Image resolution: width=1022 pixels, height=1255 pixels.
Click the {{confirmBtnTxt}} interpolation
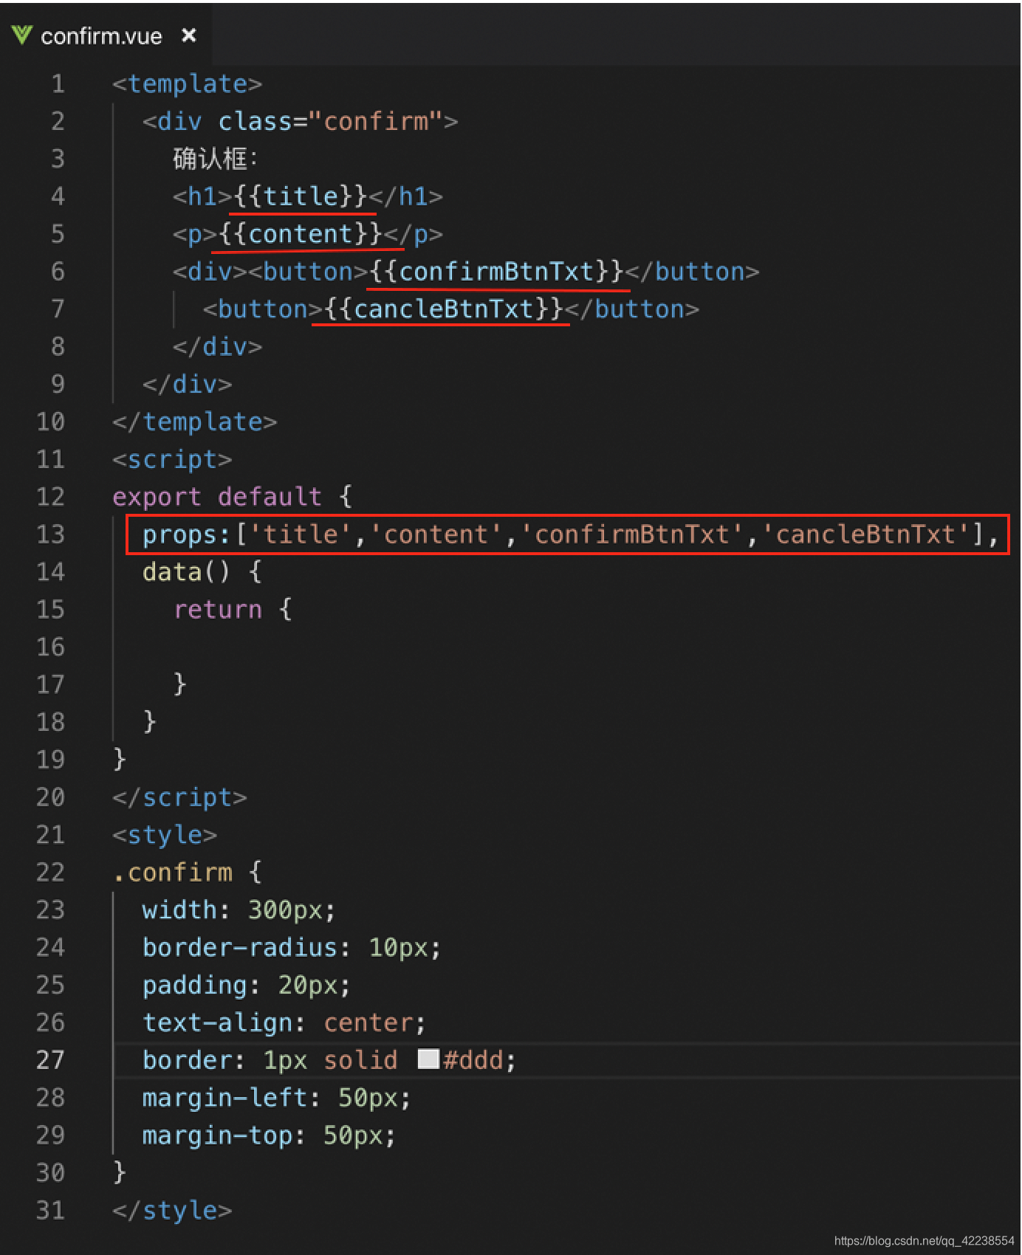pyautogui.click(x=496, y=272)
